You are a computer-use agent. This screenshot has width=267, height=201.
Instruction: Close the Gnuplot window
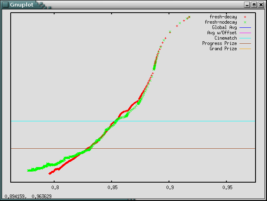tap(261, 4)
